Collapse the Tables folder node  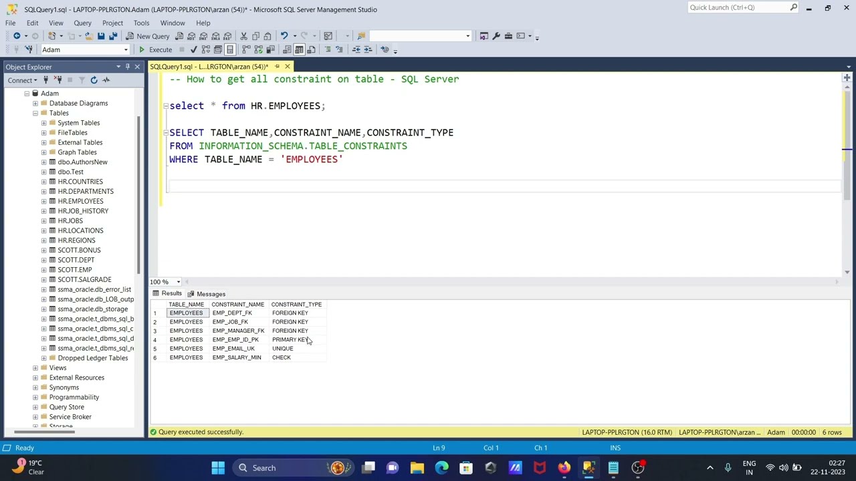click(x=35, y=113)
